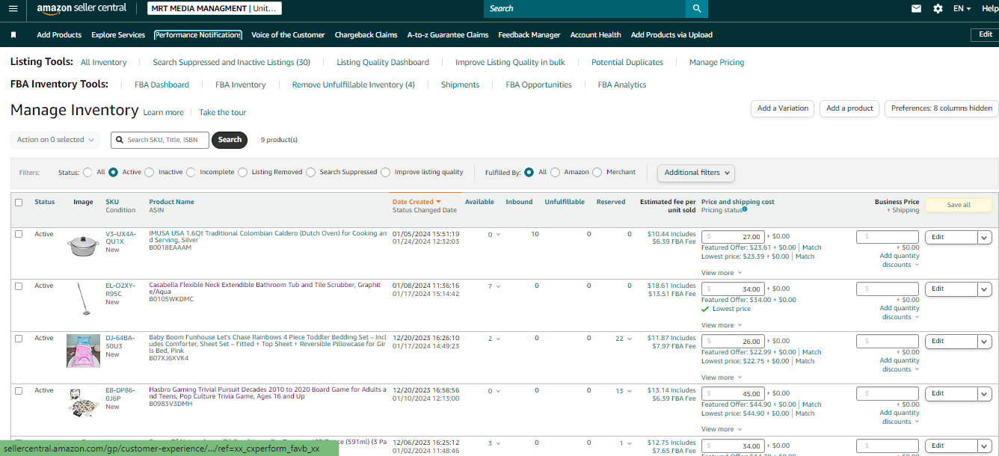Open the Edit dropdown arrow for the Casabella row
This screenshot has width=999, height=456.
coord(985,289)
